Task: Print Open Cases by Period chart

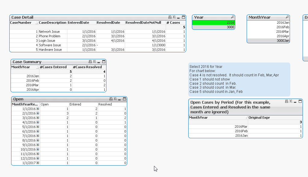Action: (x=287, y=101)
